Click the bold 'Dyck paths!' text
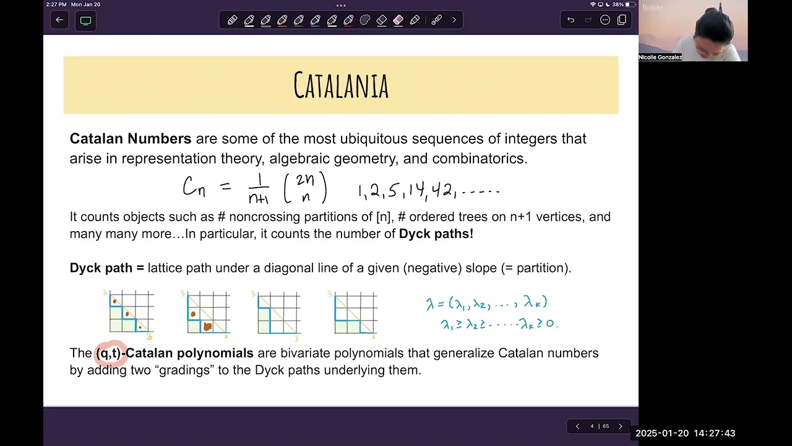This screenshot has height=446, width=792. coord(436,234)
